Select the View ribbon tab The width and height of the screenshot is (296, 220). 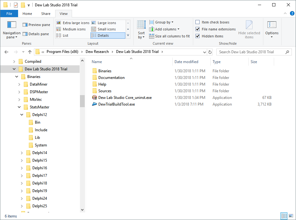tap(63, 14)
